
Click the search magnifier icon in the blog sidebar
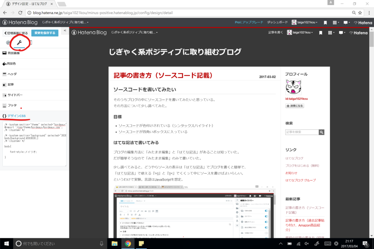(321, 132)
